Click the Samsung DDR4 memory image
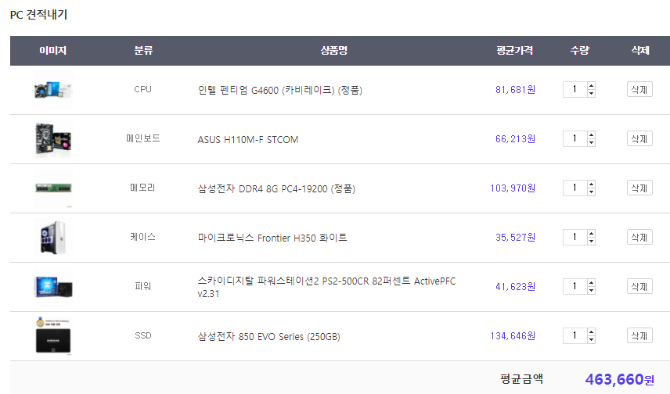This screenshot has height=394, width=670. point(52,188)
